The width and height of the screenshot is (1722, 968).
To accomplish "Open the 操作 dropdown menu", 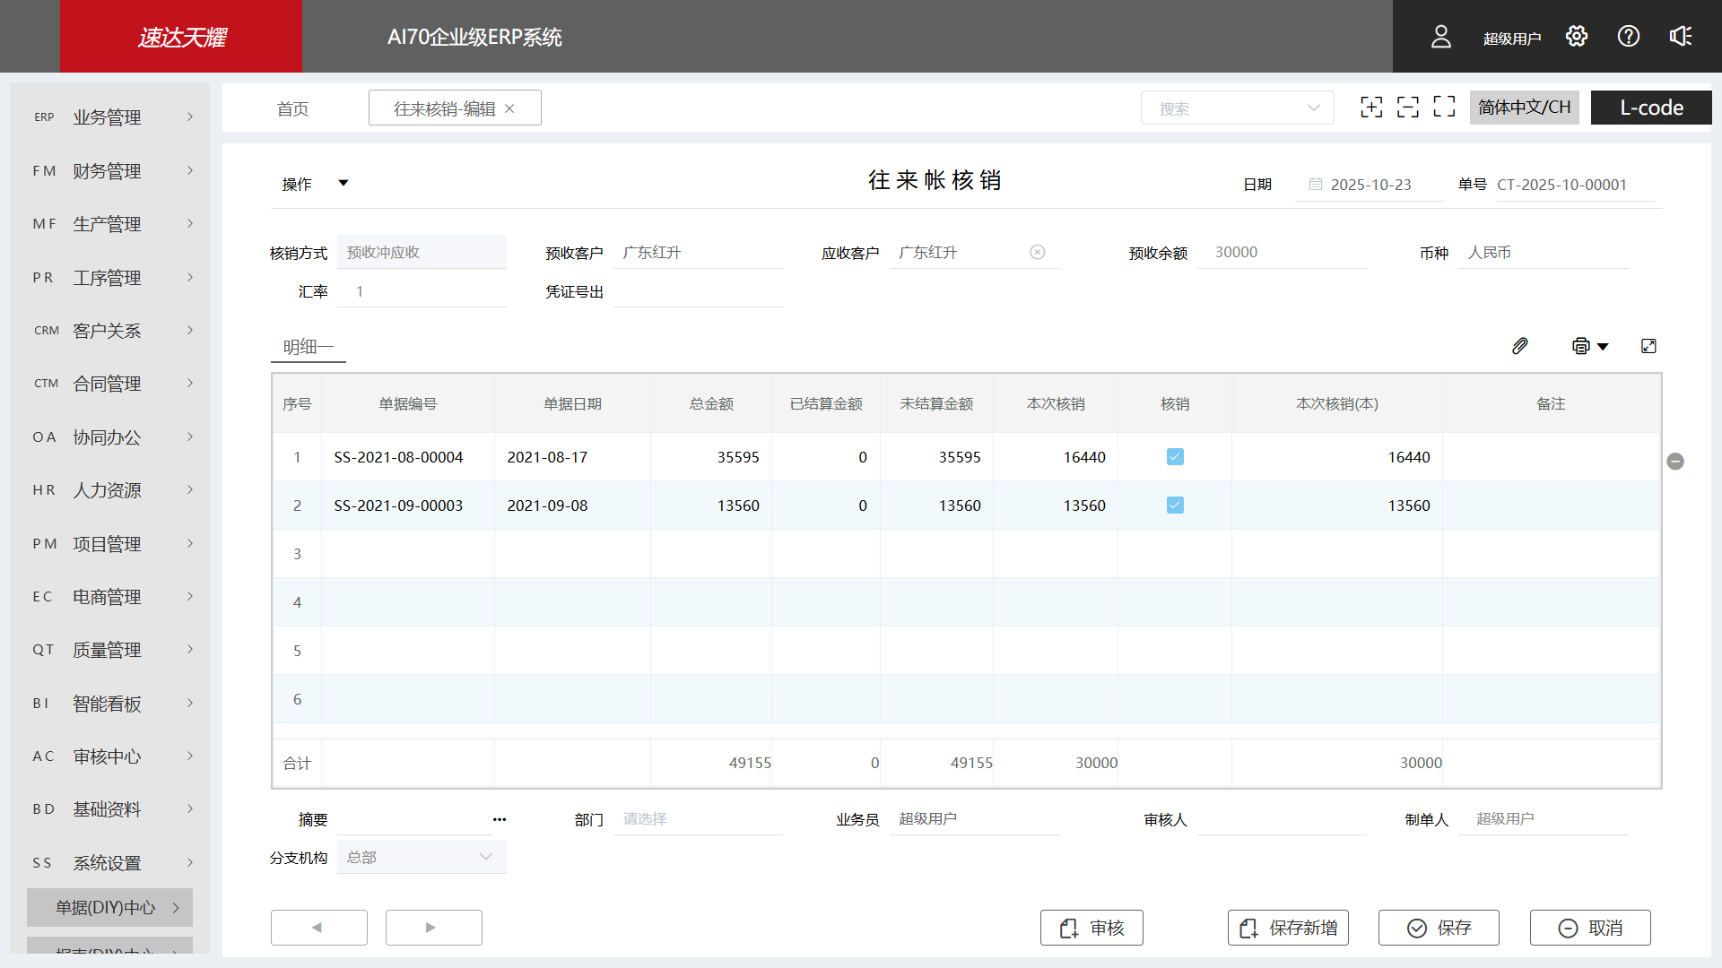I will (312, 183).
